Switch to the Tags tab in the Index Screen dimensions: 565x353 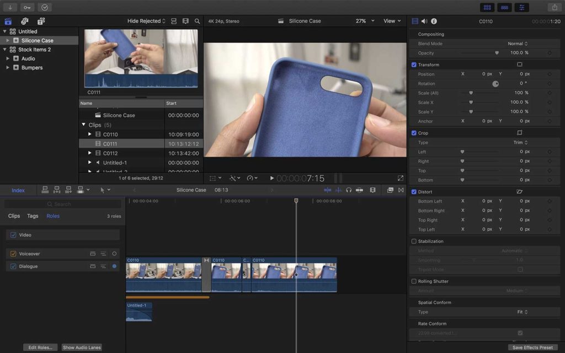(x=32, y=216)
